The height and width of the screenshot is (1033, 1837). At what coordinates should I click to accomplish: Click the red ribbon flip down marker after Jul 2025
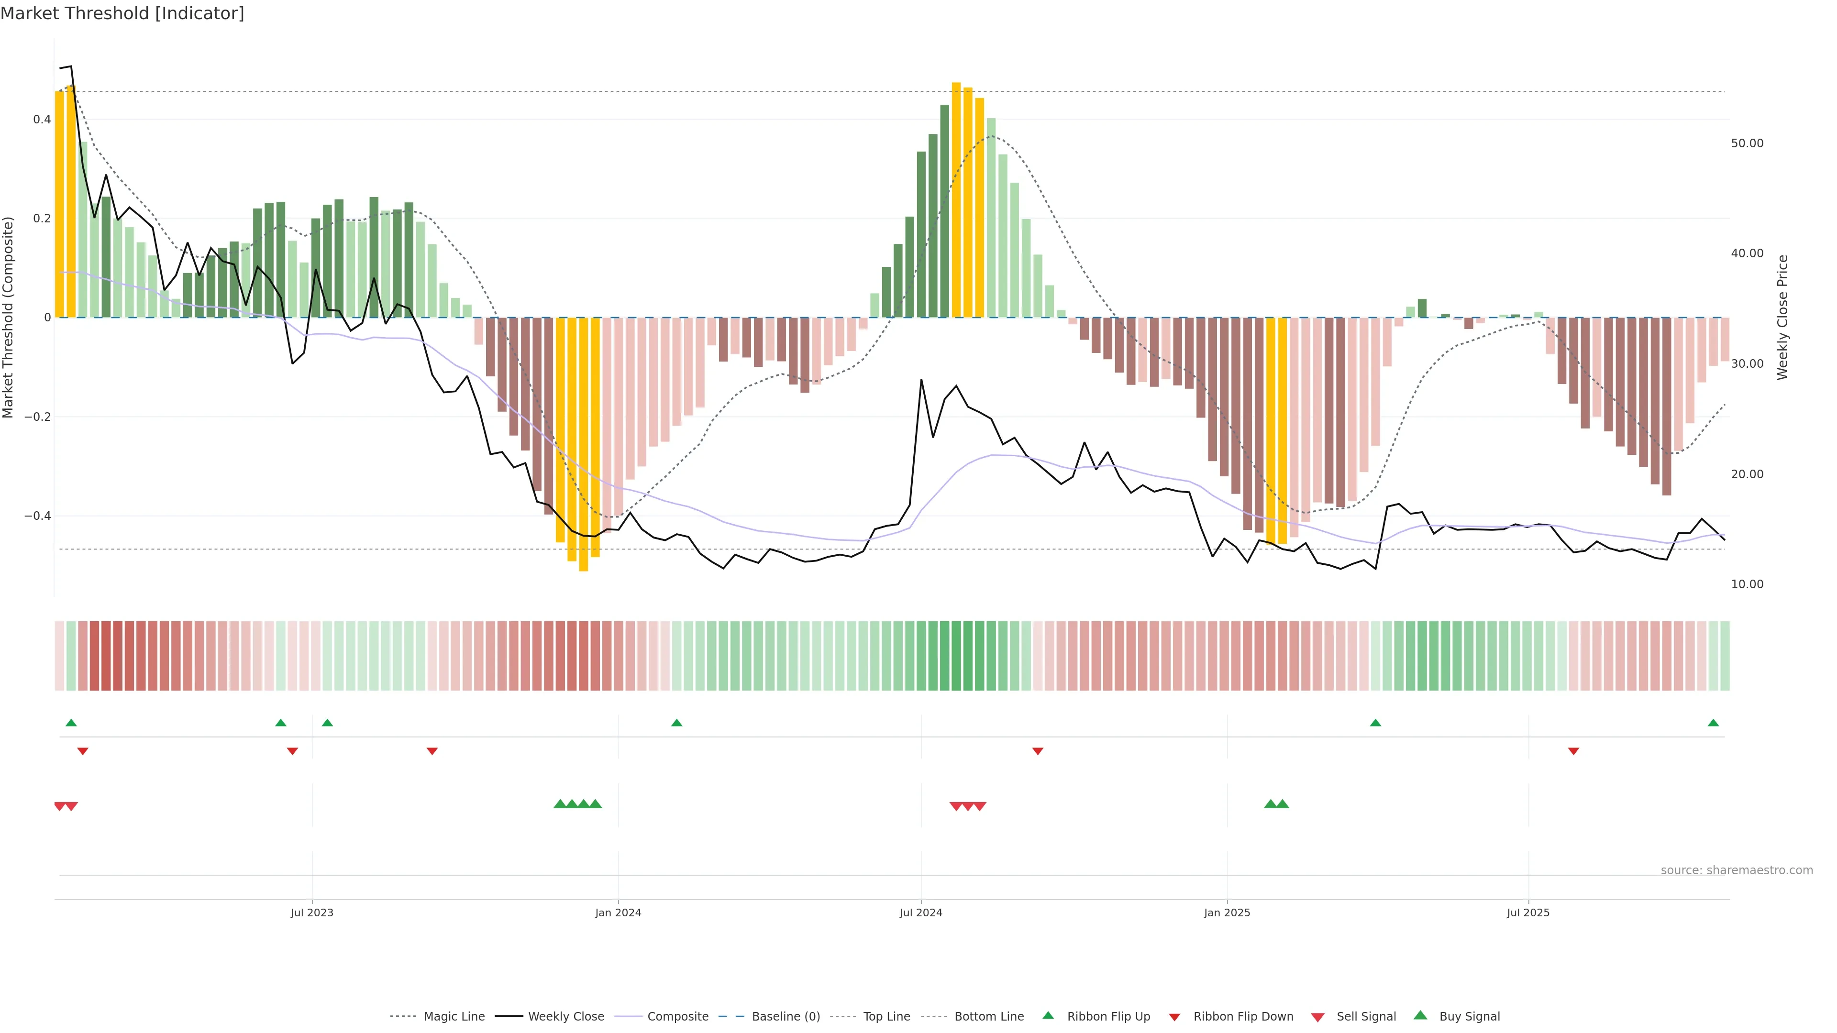coord(1573,751)
